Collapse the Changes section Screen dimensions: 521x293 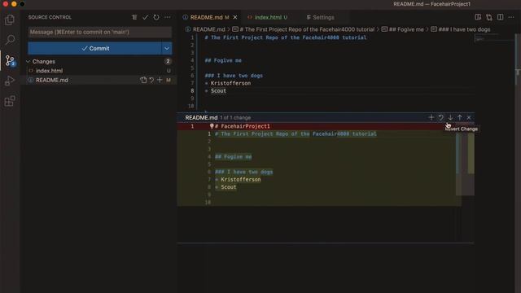tap(28, 62)
